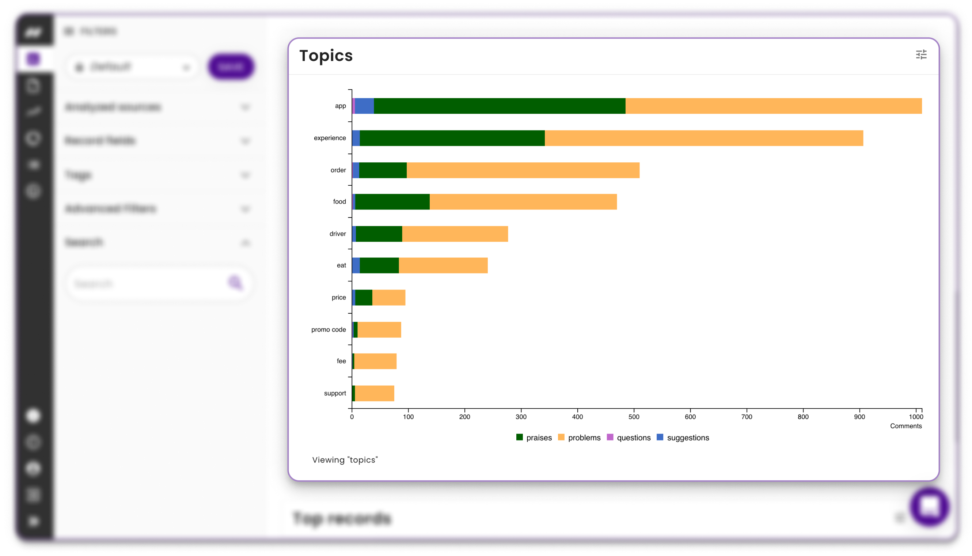Expand the Analyzed sources filter section
The height and width of the screenshot is (556, 972).
pos(157,107)
